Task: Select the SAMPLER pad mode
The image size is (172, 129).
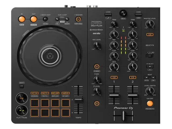Action: pyautogui.click(x=66, y=93)
